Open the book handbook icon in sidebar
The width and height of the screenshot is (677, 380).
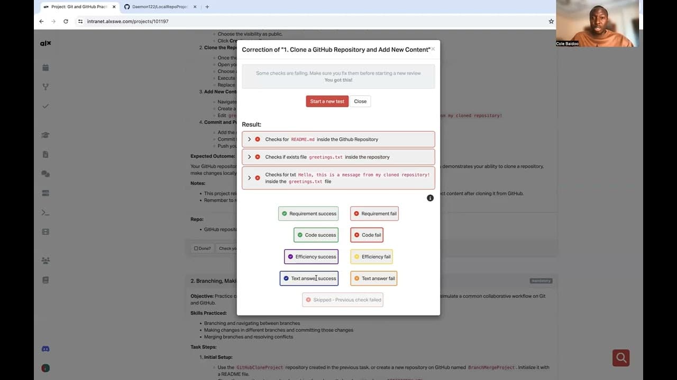click(45, 280)
